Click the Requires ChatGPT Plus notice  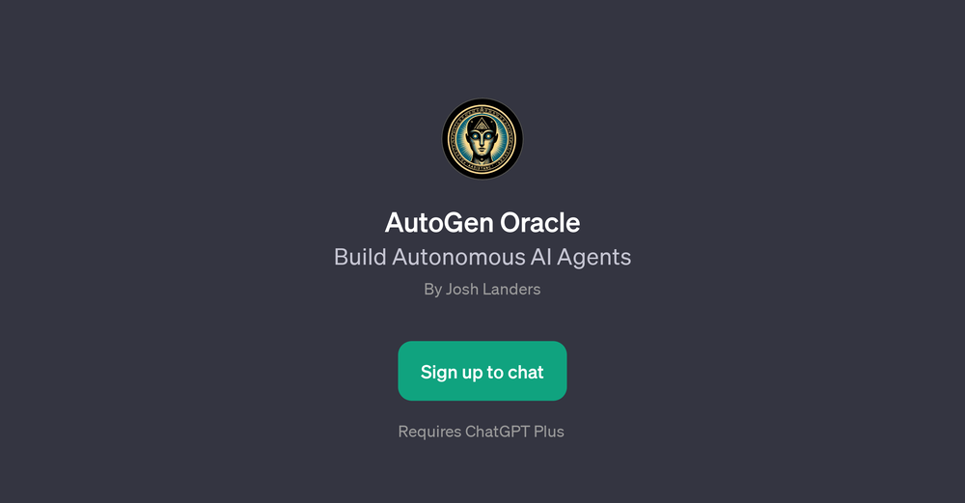[482, 432]
